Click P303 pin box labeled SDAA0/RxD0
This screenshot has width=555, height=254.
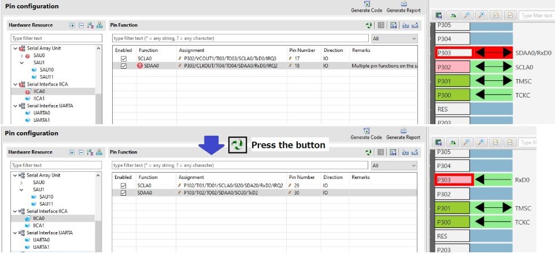pos(454,53)
